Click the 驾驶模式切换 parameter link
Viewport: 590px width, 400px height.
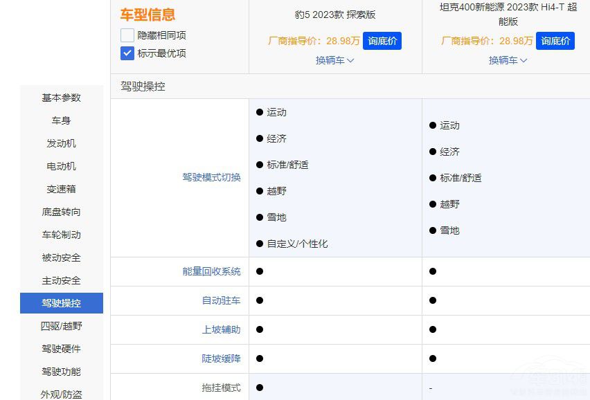tap(211, 178)
